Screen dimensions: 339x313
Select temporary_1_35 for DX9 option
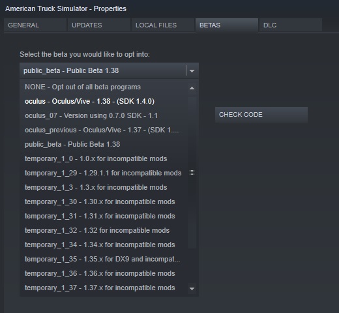(104, 259)
